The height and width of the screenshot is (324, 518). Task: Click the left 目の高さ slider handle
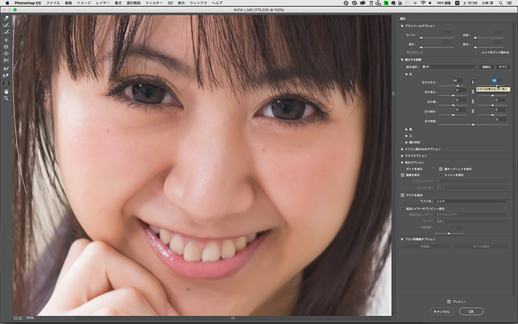click(453, 95)
